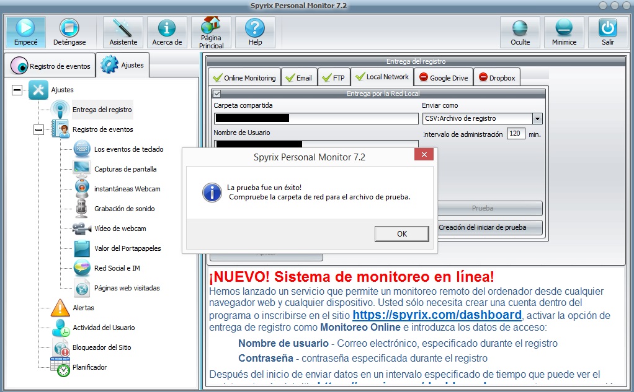The width and height of the screenshot is (634, 392).
Task: Open Vídeo de webcam settings
Action: [x=120, y=228]
